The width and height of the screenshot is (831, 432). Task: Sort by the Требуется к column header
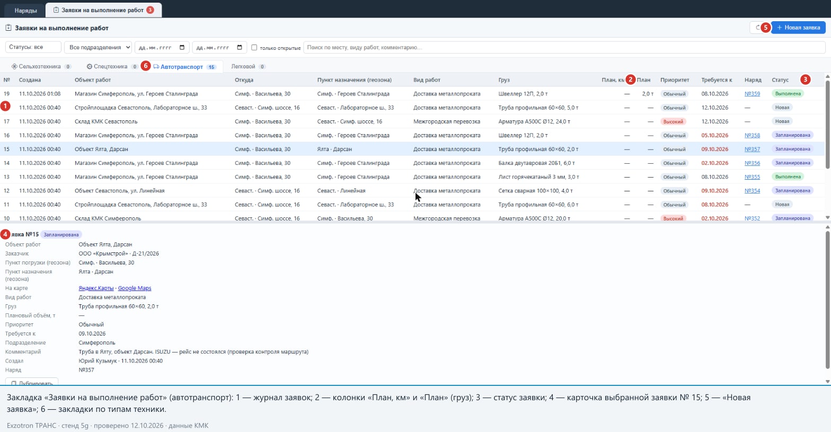point(717,80)
